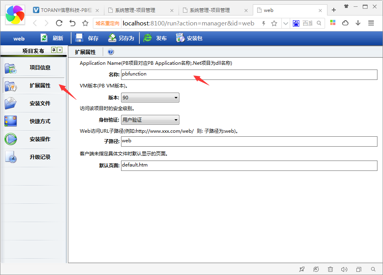The image size is (383, 275).
Task: Open the 身份验证 authentication dropdown
Action: coord(176,120)
